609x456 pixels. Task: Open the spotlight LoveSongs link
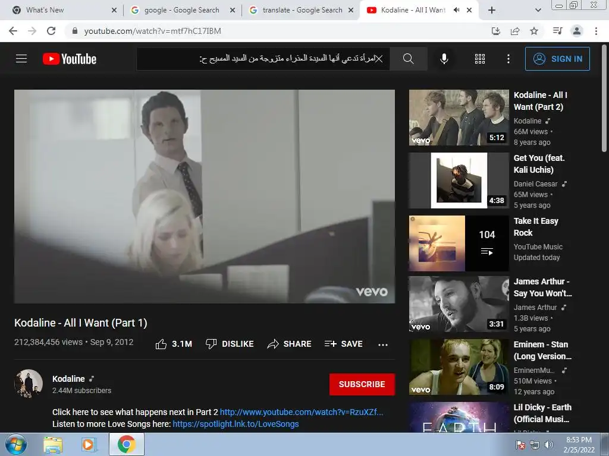point(236,424)
